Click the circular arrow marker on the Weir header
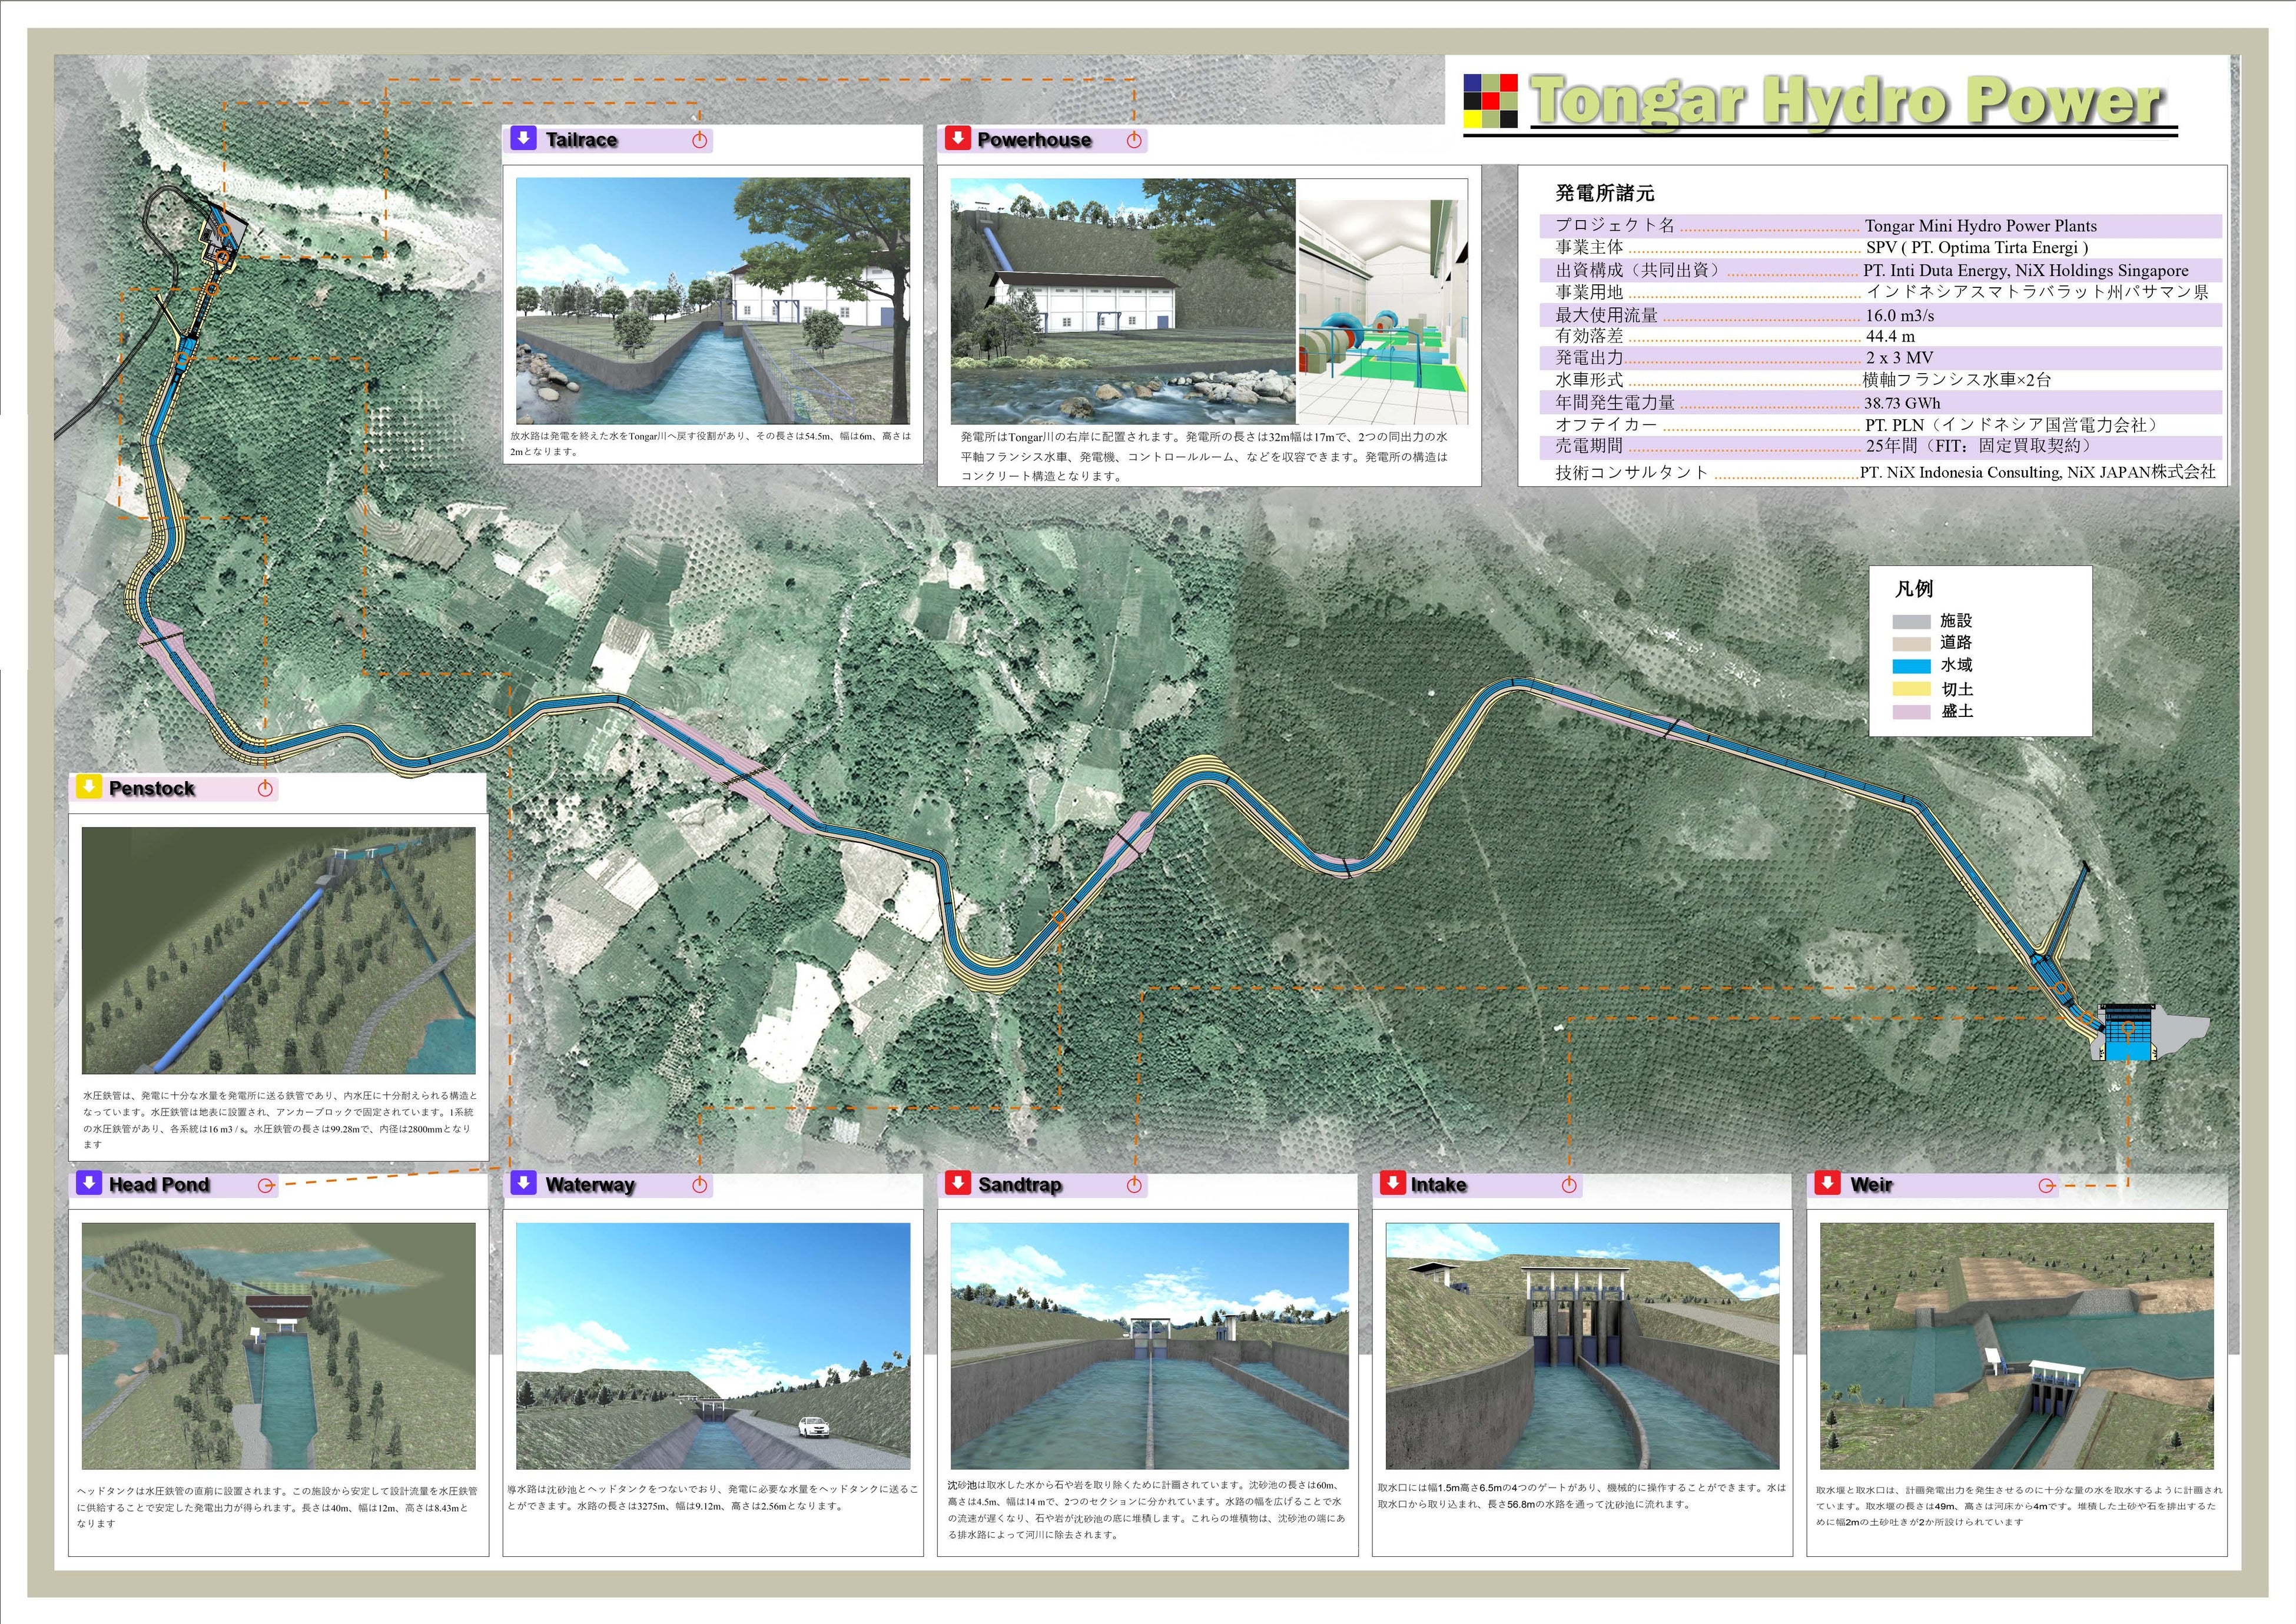The image size is (2296, 1624). click(2047, 1185)
